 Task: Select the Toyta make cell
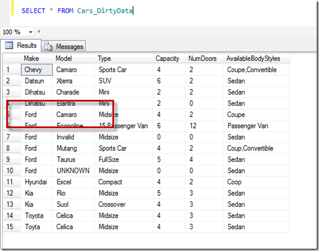click(37, 227)
